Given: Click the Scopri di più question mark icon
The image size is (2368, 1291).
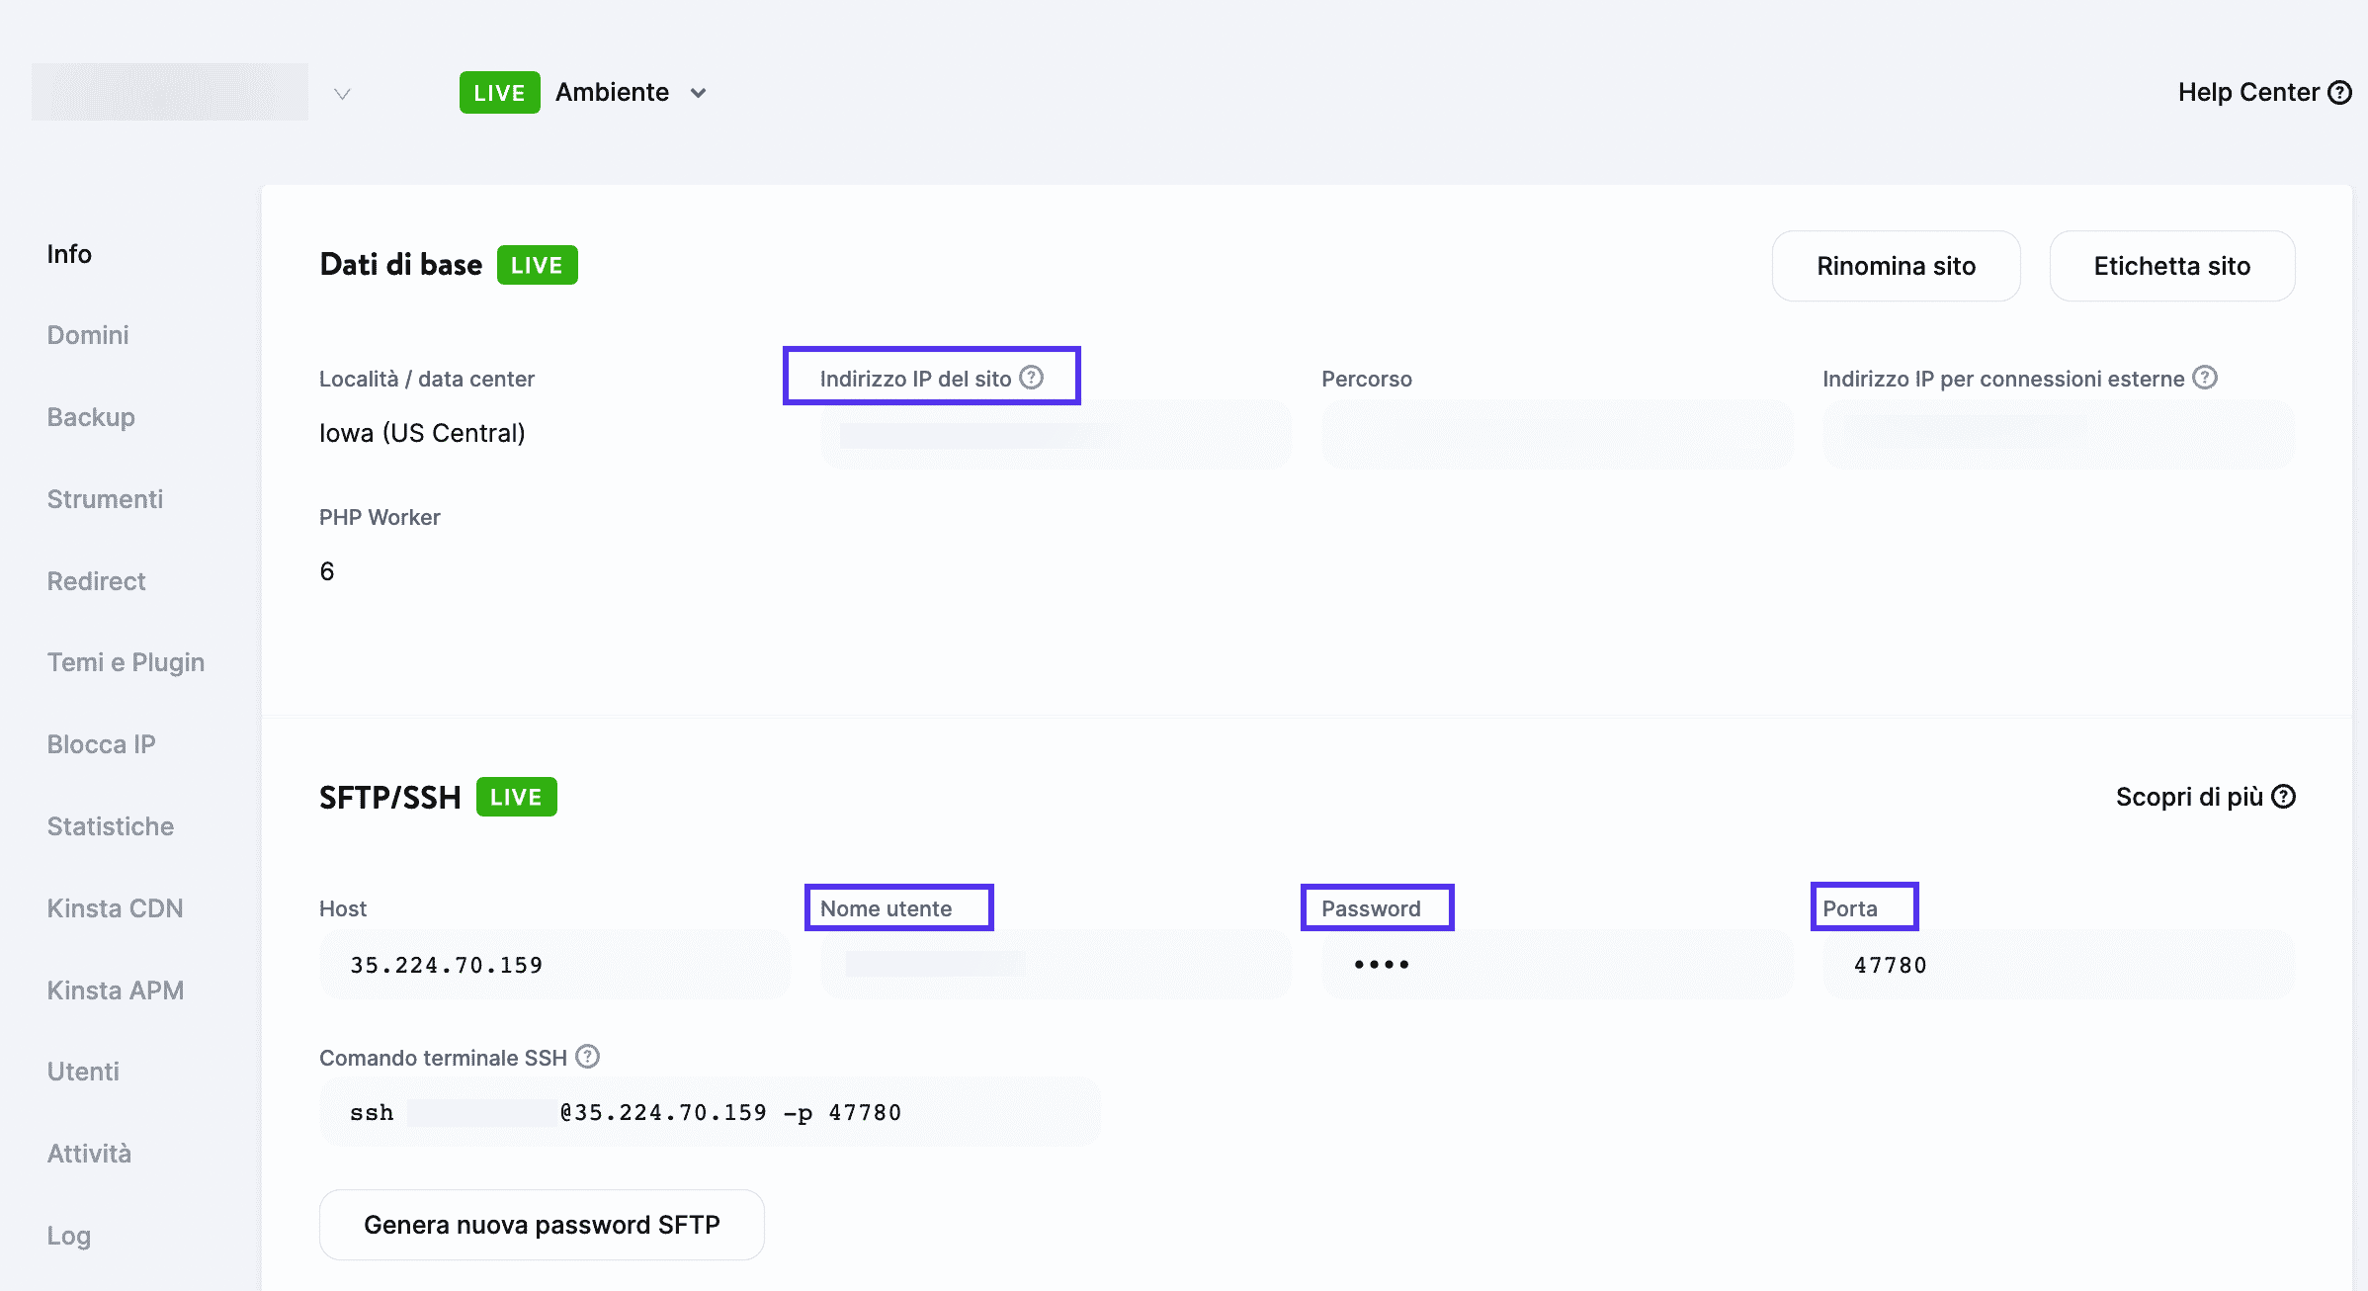Looking at the screenshot, I should click(x=2284, y=796).
